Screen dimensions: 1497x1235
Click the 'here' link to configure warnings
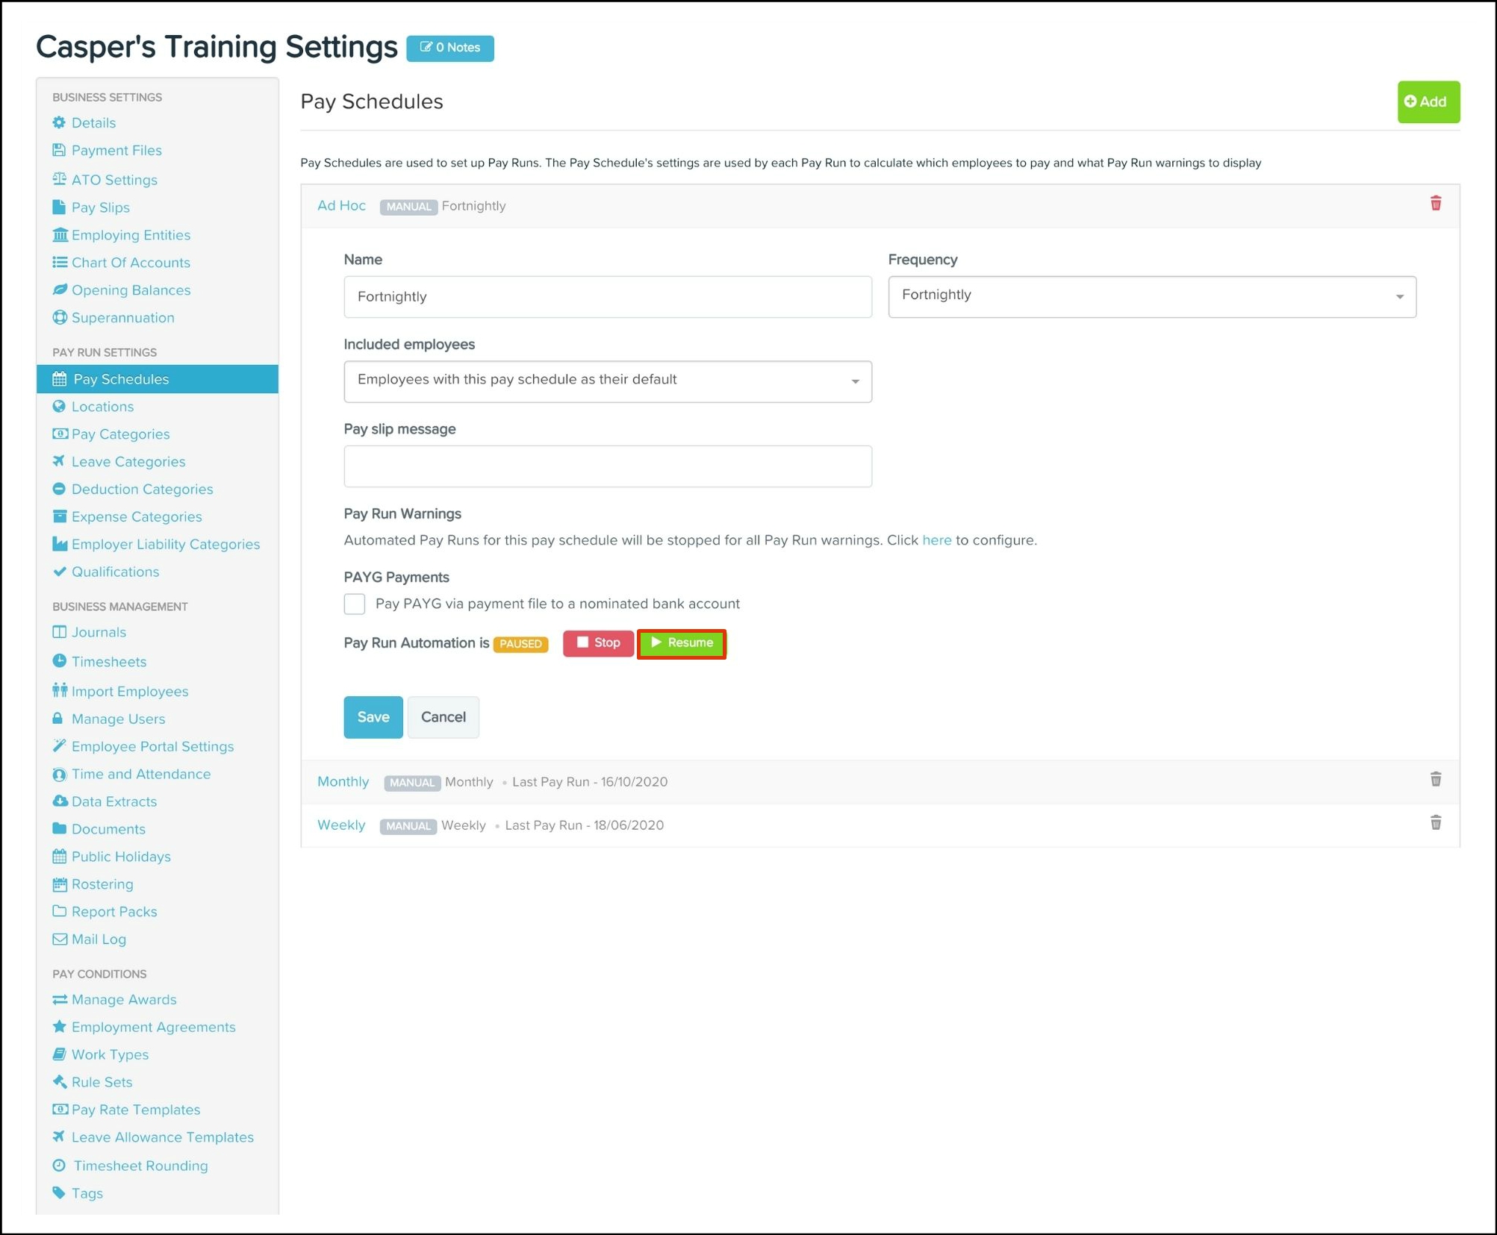coord(936,540)
